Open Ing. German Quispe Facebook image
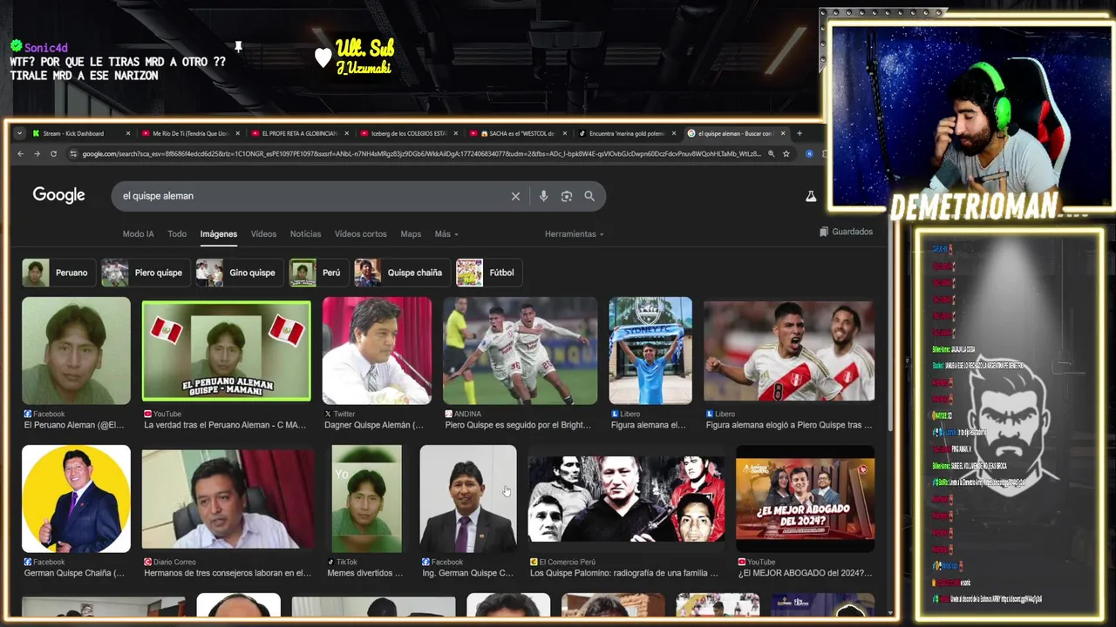 [x=468, y=499]
